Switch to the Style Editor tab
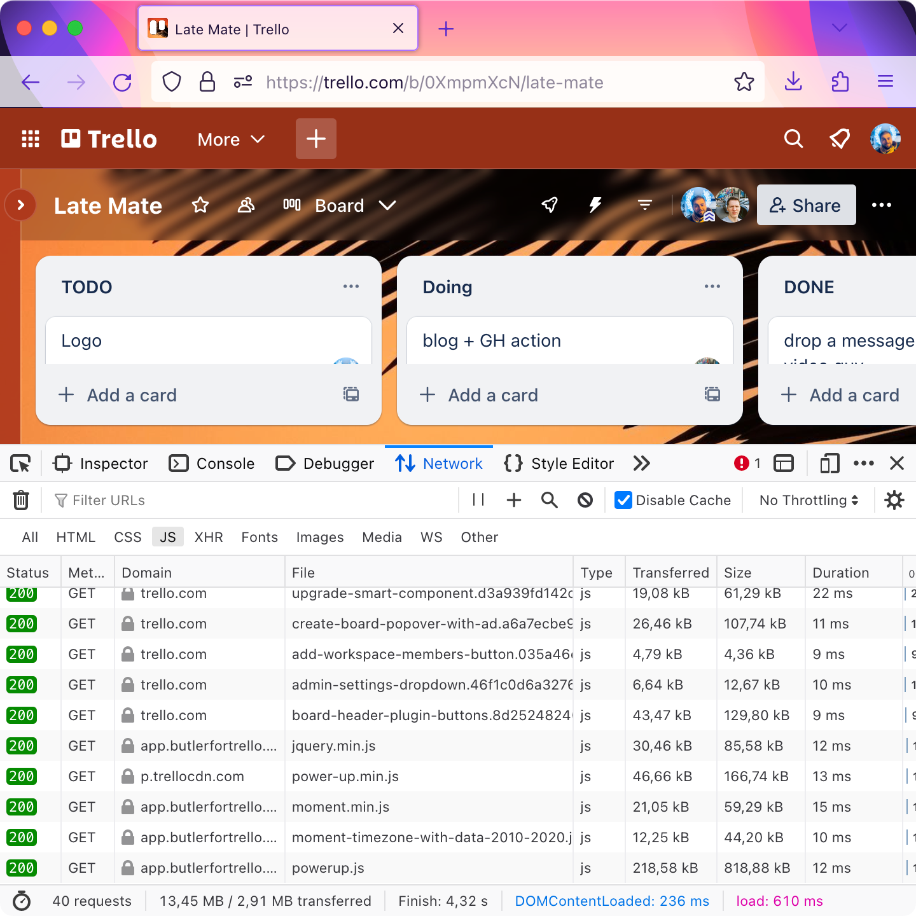 click(x=559, y=464)
